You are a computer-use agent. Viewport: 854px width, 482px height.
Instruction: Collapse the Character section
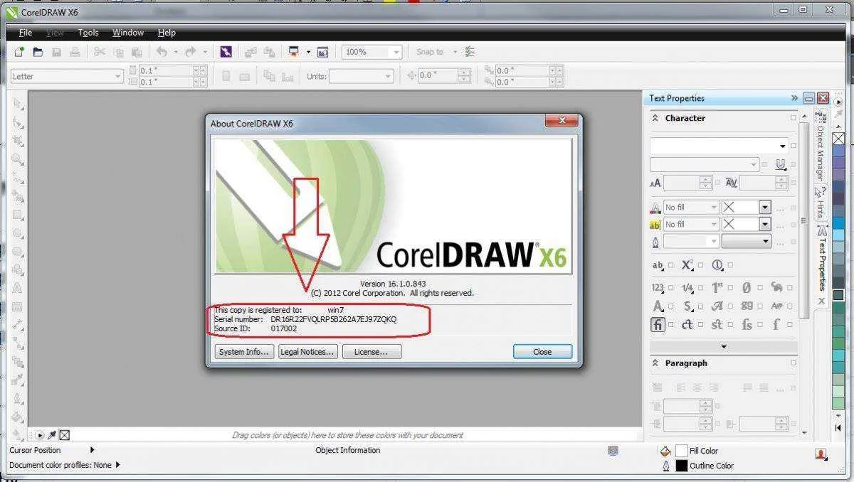655,118
